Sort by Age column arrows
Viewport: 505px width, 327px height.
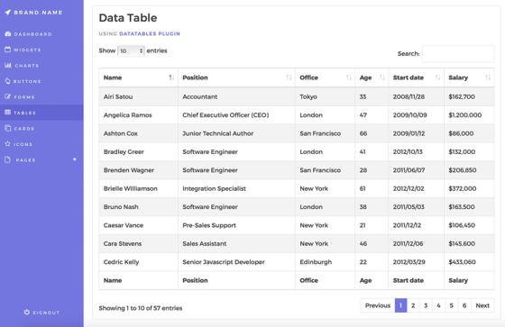pos(382,77)
